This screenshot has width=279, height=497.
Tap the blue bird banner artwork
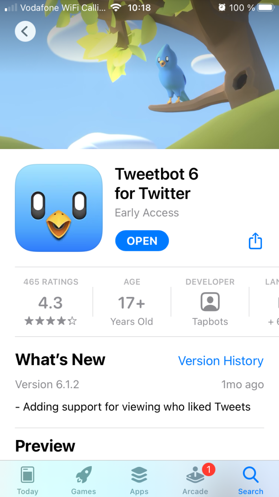tap(173, 73)
